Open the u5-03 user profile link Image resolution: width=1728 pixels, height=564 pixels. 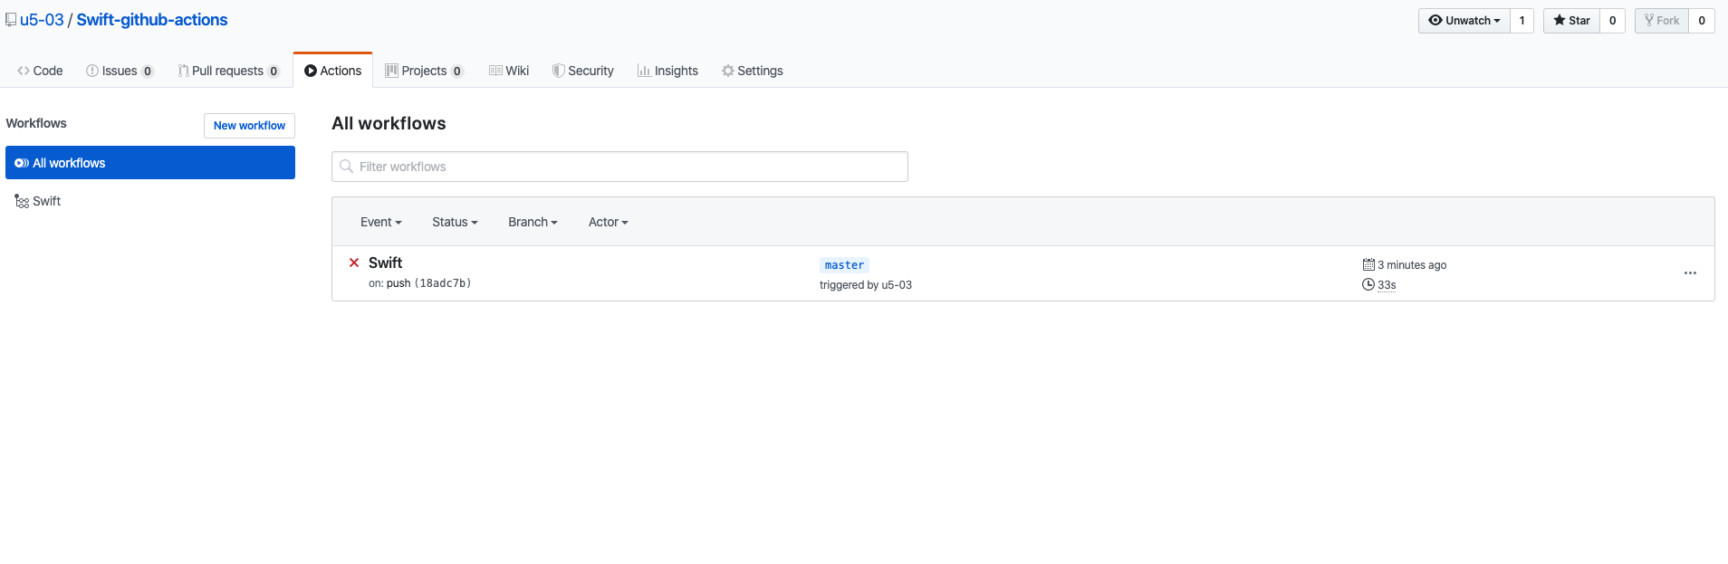coord(42,20)
